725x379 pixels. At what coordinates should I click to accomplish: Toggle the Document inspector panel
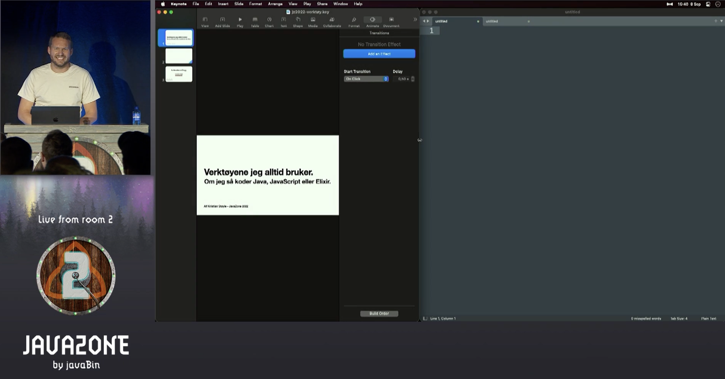click(391, 20)
